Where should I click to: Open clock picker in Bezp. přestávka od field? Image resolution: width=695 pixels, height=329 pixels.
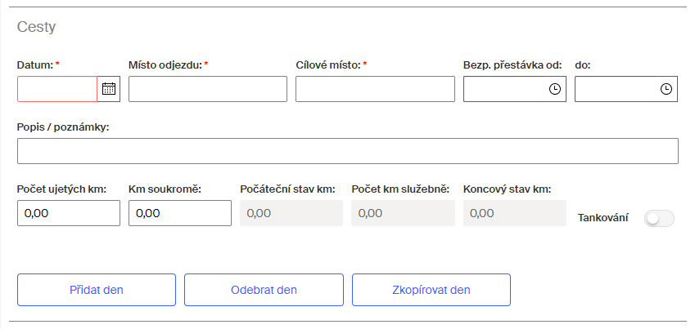pyautogui.click(x=554, y=89)
